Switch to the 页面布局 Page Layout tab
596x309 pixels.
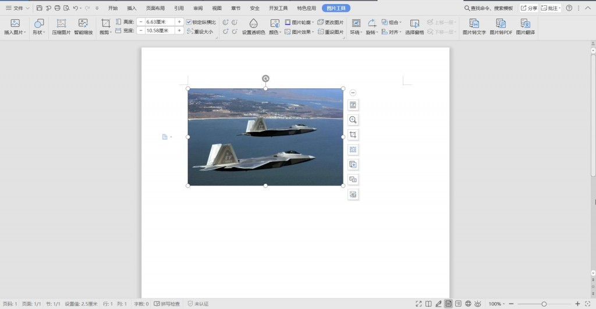155,8
